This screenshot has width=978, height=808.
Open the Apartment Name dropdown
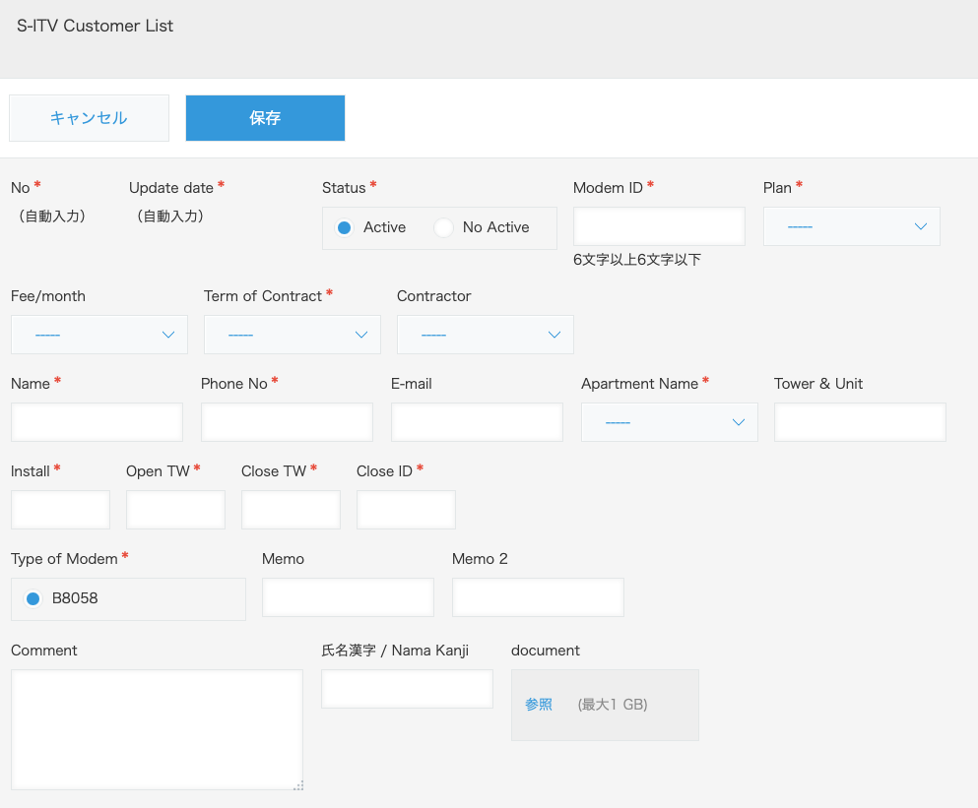point(670,422)
